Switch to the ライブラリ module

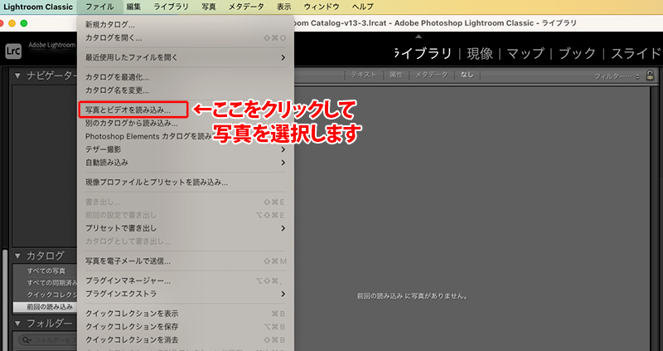pyautogui.click(x=423, y=54)
